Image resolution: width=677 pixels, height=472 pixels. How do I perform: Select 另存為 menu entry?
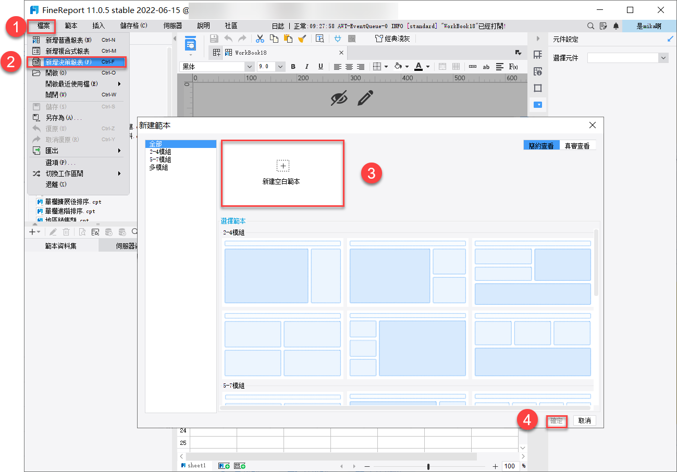point(78,118)
